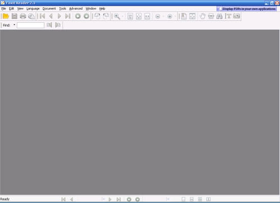
Task: Go to last page using toolbar arrow
Action: (x=68, y=16)
